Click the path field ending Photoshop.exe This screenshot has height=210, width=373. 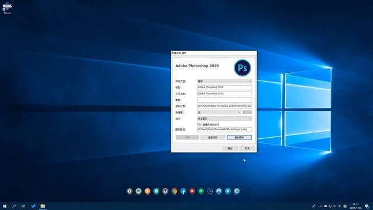224,106
